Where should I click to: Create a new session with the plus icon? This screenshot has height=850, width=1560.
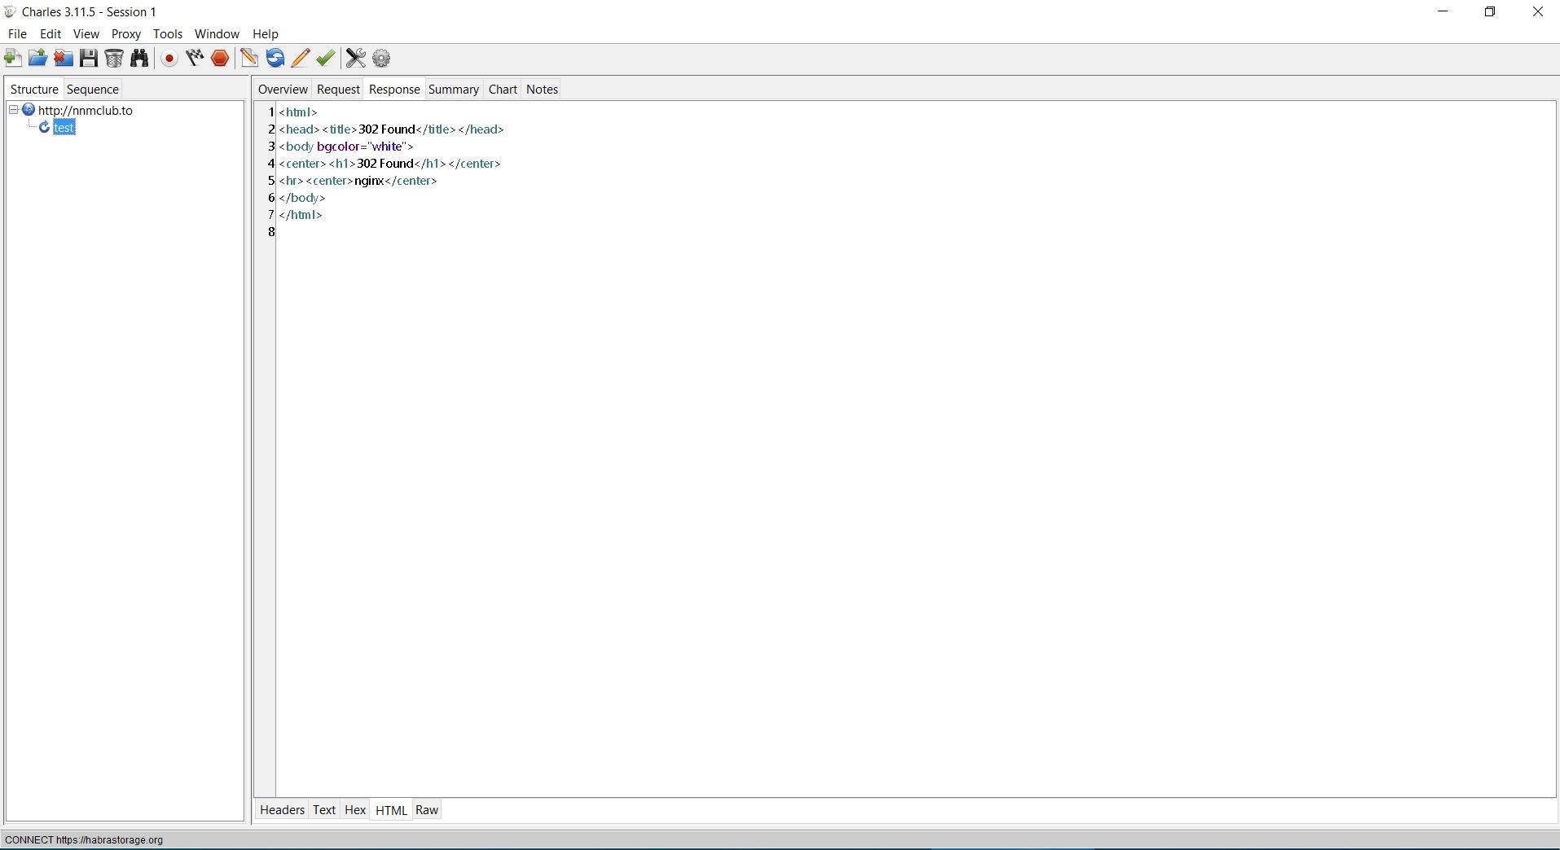[13, 58]
